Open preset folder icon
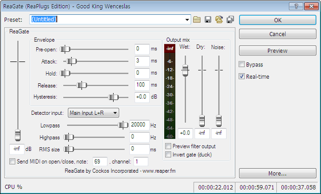 tap(197, 20)
